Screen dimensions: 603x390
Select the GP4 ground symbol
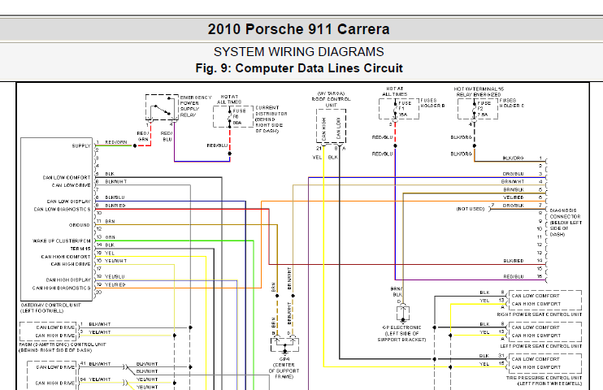coord(284,345)
